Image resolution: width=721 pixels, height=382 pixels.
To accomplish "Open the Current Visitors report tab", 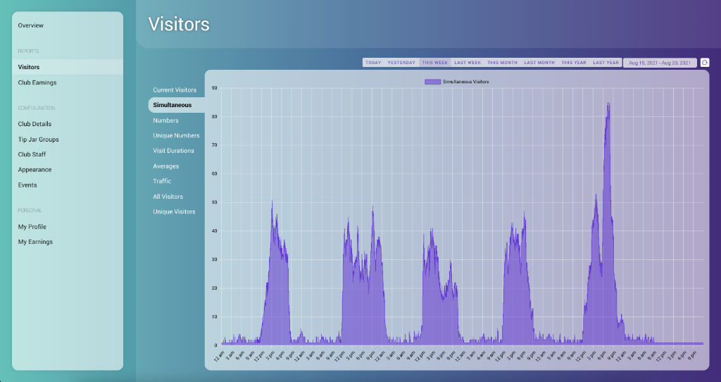I will pos(175,90).
